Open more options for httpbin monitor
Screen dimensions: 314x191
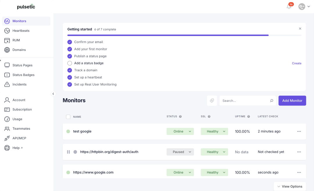(x=299, y=152)
